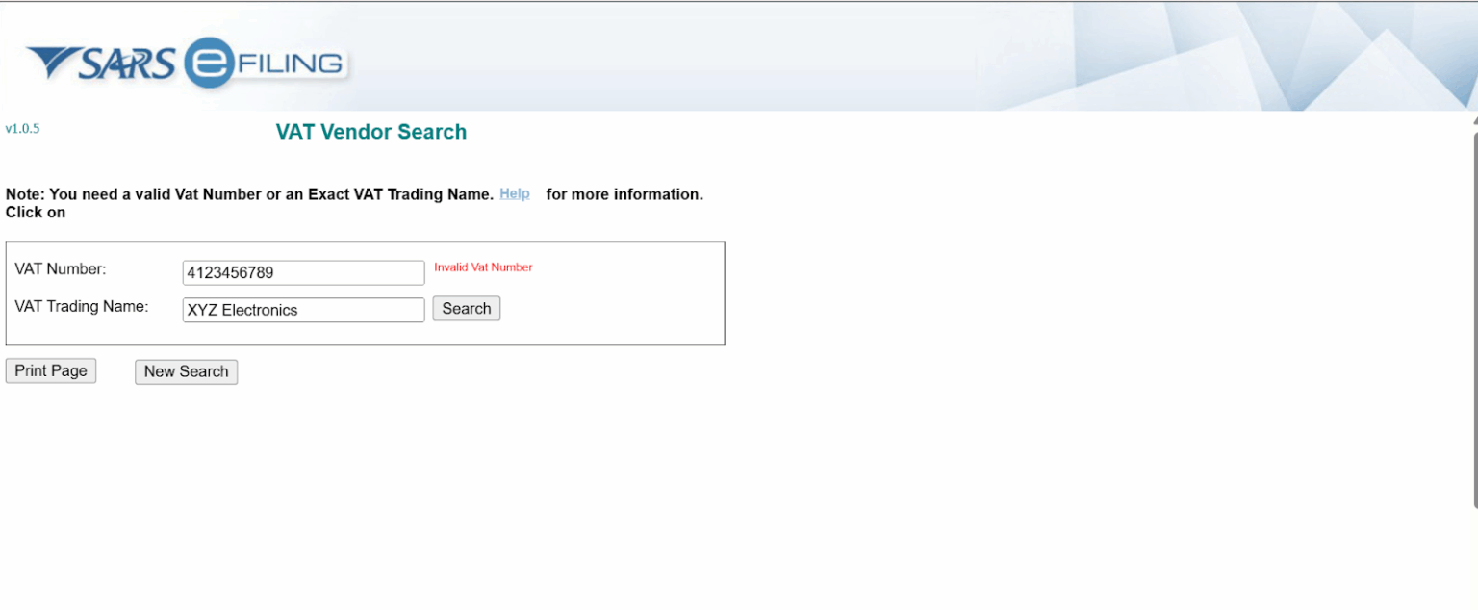1478x610 pixels.
Task: Click the VAT Vendor Search page heading
Action: click(x=370, y=132)
